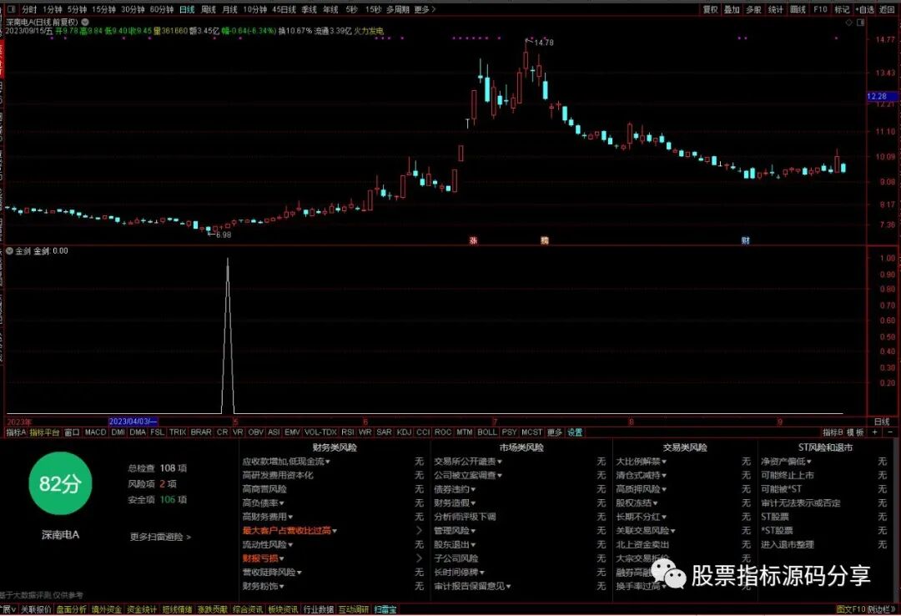Select the 画线 drawing tool
Viewport: 901px width, 616px height.
(x=798, y=10)
